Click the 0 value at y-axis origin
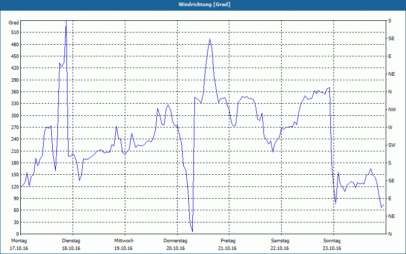The width and height of the screenshot is (406, 254). [18, 234]
